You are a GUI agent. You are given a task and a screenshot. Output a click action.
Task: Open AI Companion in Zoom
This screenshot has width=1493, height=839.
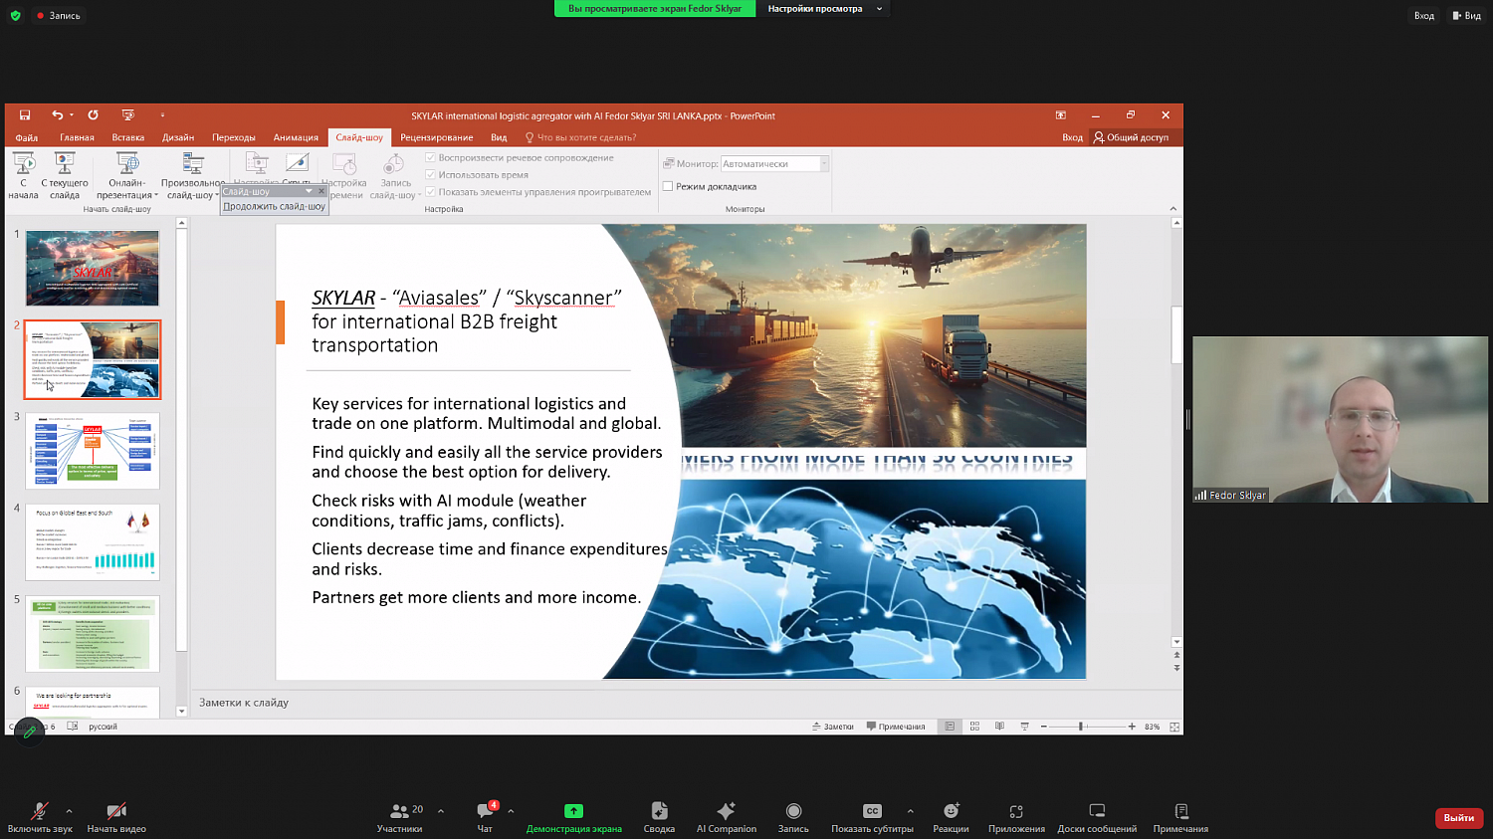coord(727,817)
